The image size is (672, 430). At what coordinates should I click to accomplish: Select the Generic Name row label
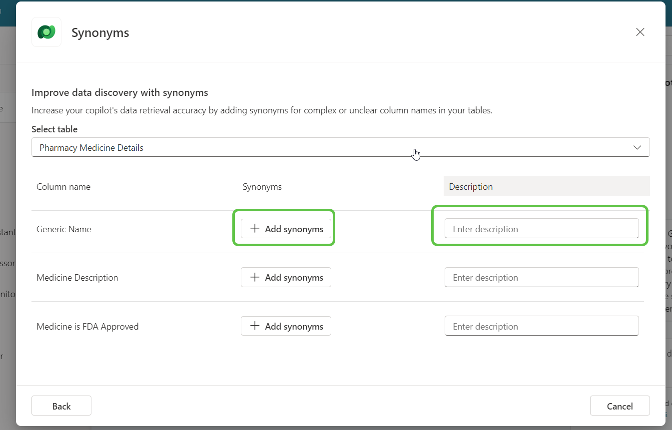pyautogui.click(x=64, y=229)
